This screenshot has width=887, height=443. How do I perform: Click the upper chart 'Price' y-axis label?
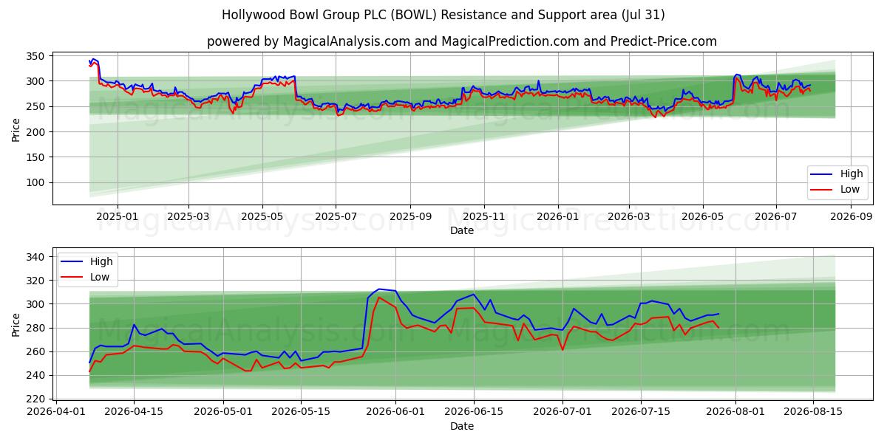click(16, 128)
